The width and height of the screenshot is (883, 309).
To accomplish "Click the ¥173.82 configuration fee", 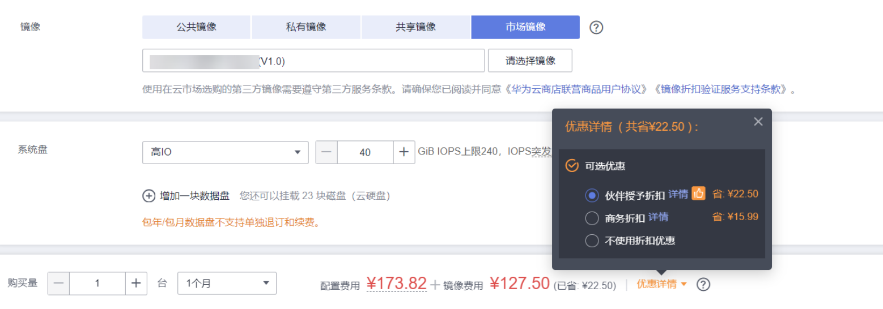I will point(396,283).
